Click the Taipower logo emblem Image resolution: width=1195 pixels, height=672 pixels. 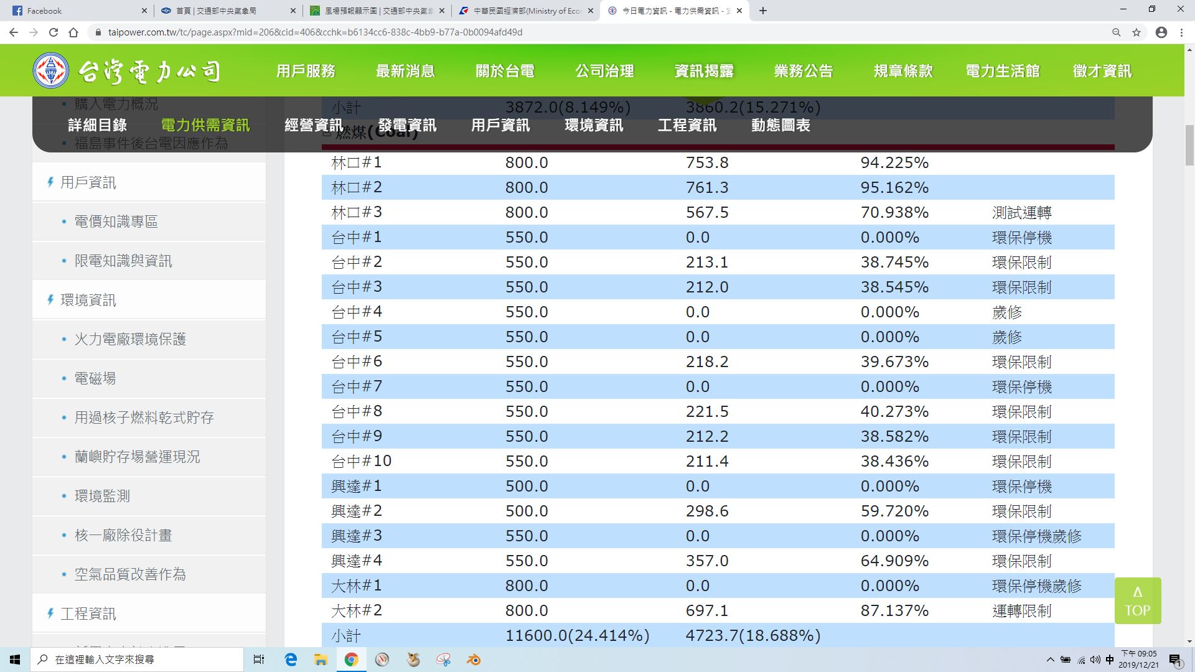point(51,70)
